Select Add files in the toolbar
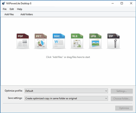 click(x=9, y=14)
